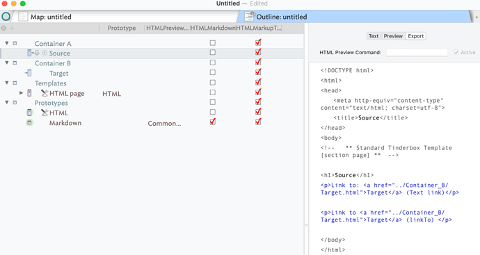Click the HTMLMarkdown column header
The width and height of the screenshot is (480, 255).
click(x=213, y=28)
